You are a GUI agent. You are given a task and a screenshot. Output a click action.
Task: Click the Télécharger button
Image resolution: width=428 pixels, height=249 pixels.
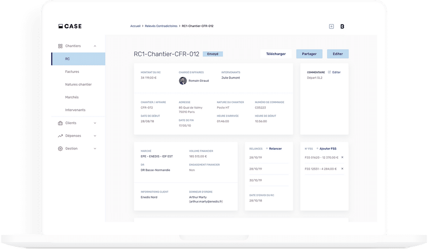[276, 54]
